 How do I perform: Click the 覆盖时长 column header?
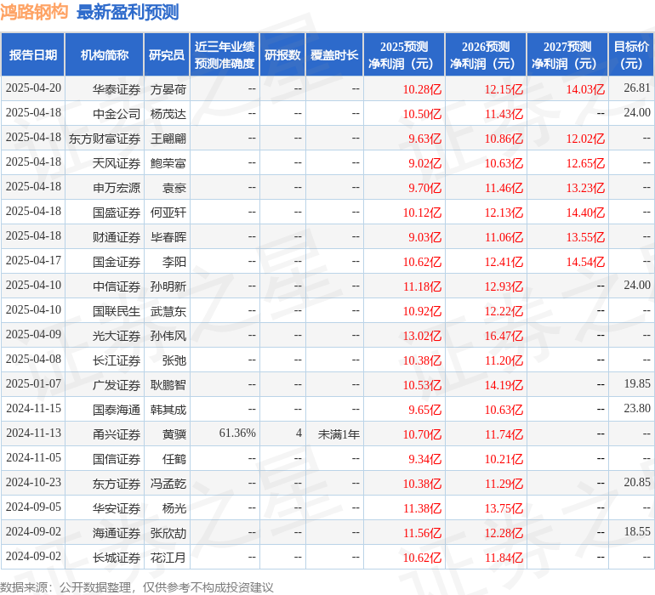[334, 55]
